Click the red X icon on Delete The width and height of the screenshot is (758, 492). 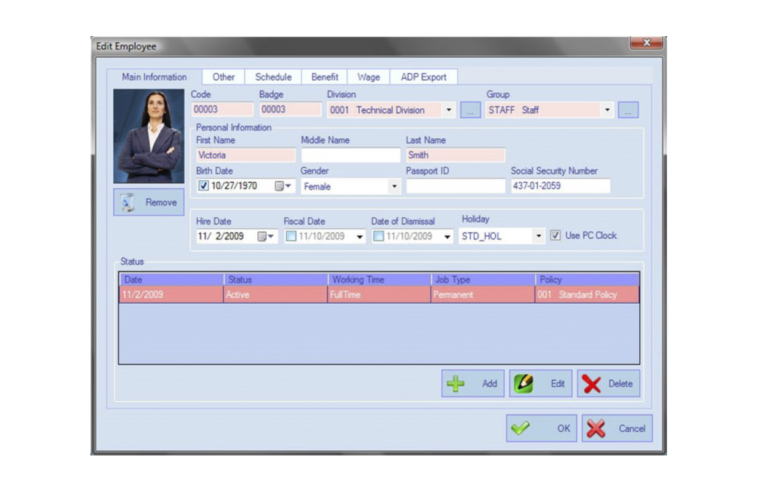pos(592,384)
